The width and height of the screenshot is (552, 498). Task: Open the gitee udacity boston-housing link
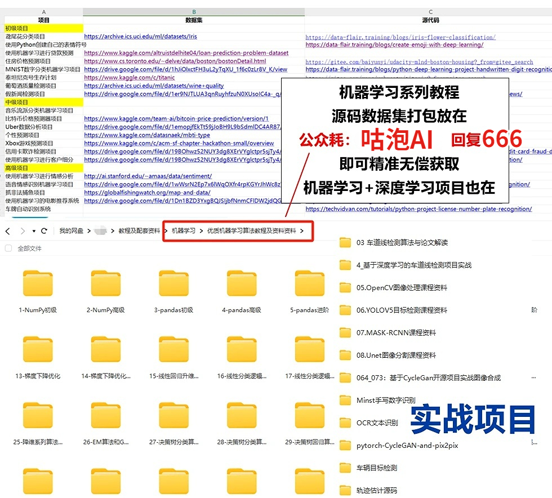coord(419,61)
